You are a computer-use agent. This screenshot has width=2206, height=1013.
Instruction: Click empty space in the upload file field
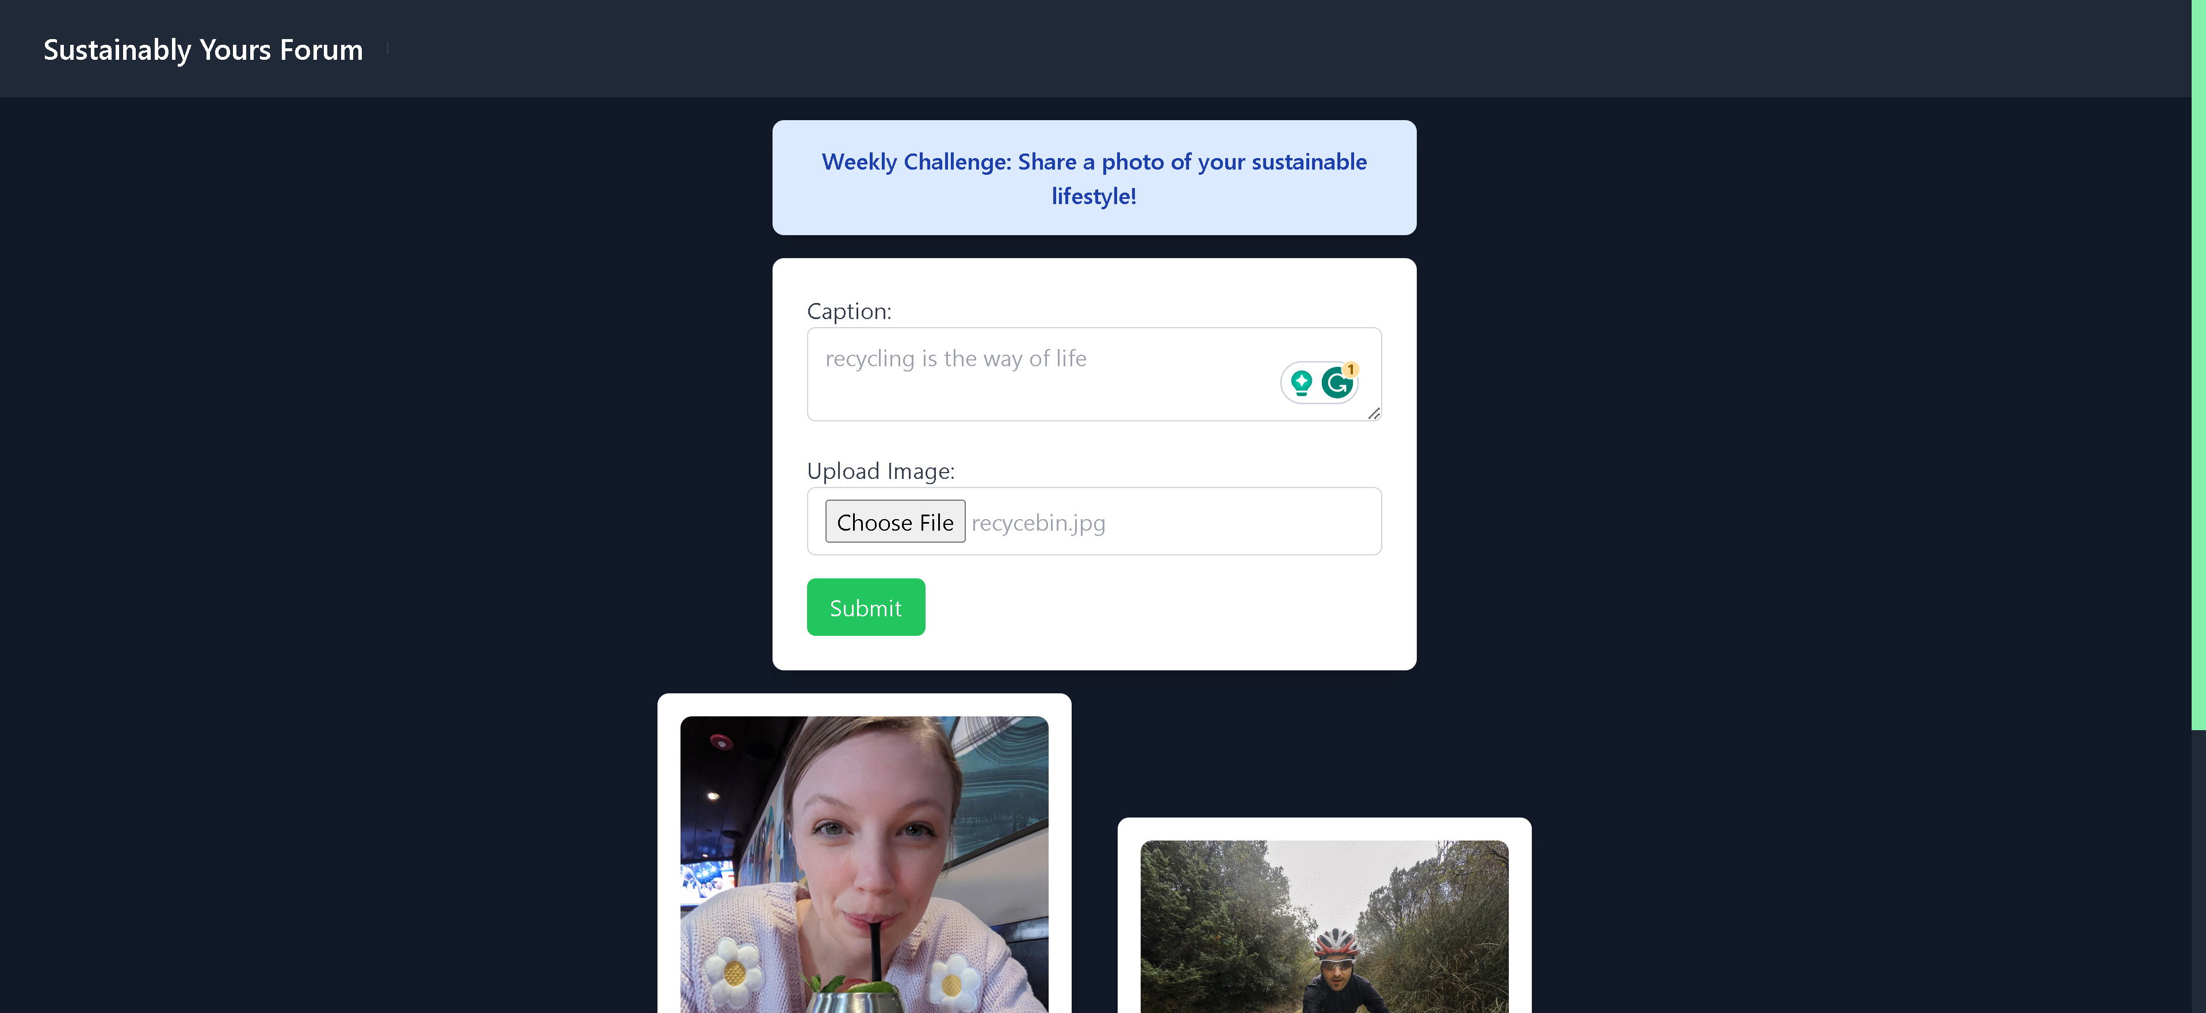pyautogui.click(x=1242, y=521)
